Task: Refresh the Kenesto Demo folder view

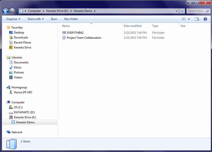Action: pos(182,11)
